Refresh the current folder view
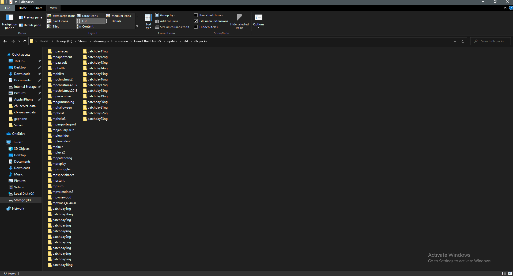The width and height of the screenshot is (513, 276). [x=463, y=41]
